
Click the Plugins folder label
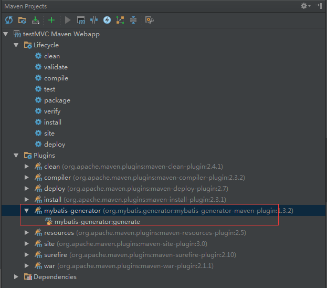click(x=44, y=155)
